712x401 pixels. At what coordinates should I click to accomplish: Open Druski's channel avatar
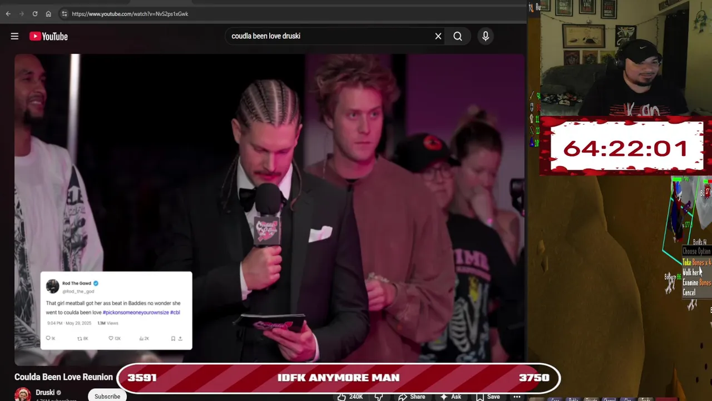23,394
